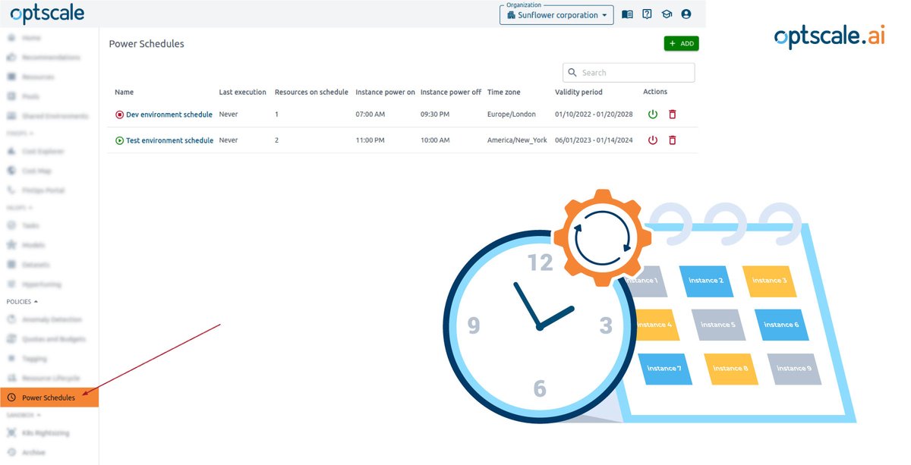The height and width of the screenshot is (465, 911).
Task: Open Anomaly Detection in the sidebar
Action: (49, 319)
